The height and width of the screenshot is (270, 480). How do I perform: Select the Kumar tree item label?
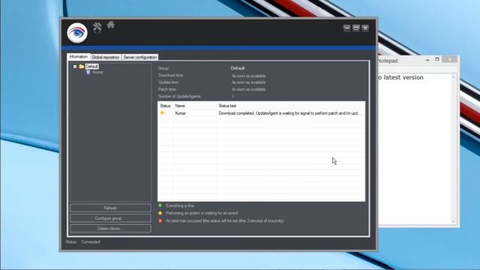pos(98,72)
